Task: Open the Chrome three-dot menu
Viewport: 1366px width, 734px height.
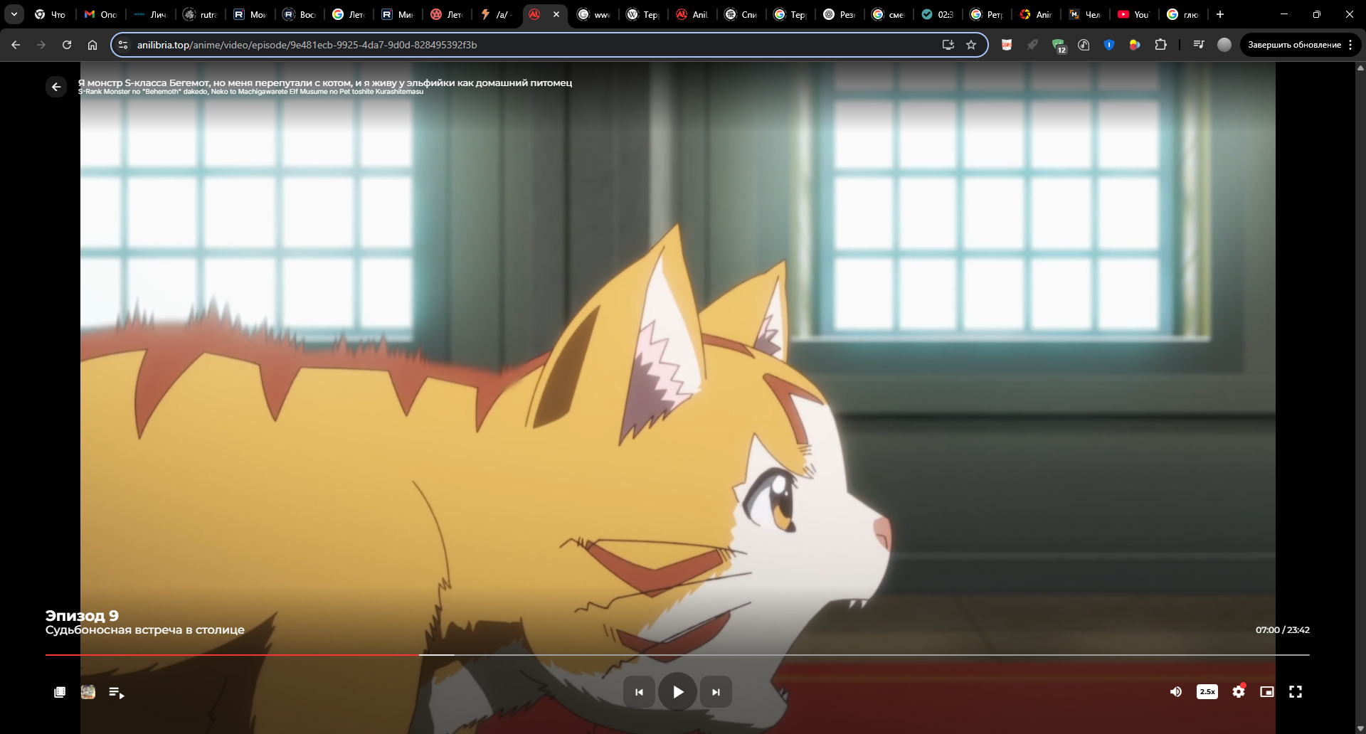Action: point(1350,45)
